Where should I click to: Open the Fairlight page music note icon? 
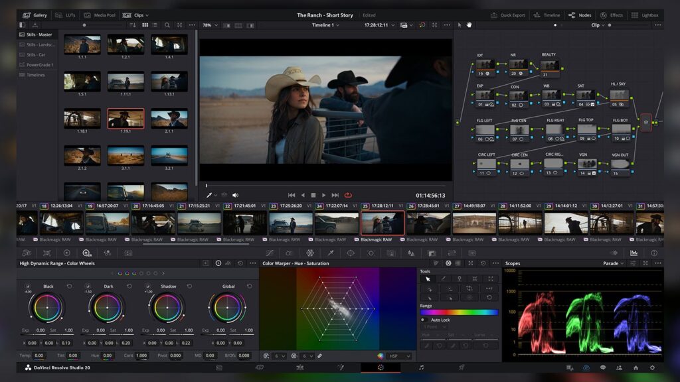[421, 367]
